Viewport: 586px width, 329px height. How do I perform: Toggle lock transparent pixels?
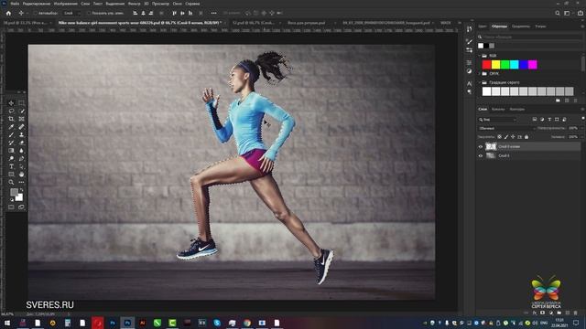(x=499, y=137)
